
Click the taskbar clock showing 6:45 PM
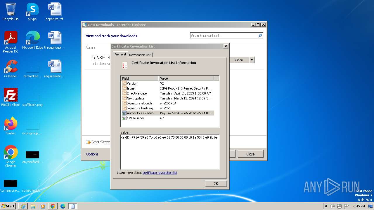pos(359,206)
